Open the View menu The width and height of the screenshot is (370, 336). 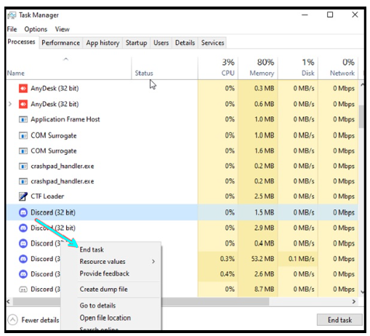[63, 29]
